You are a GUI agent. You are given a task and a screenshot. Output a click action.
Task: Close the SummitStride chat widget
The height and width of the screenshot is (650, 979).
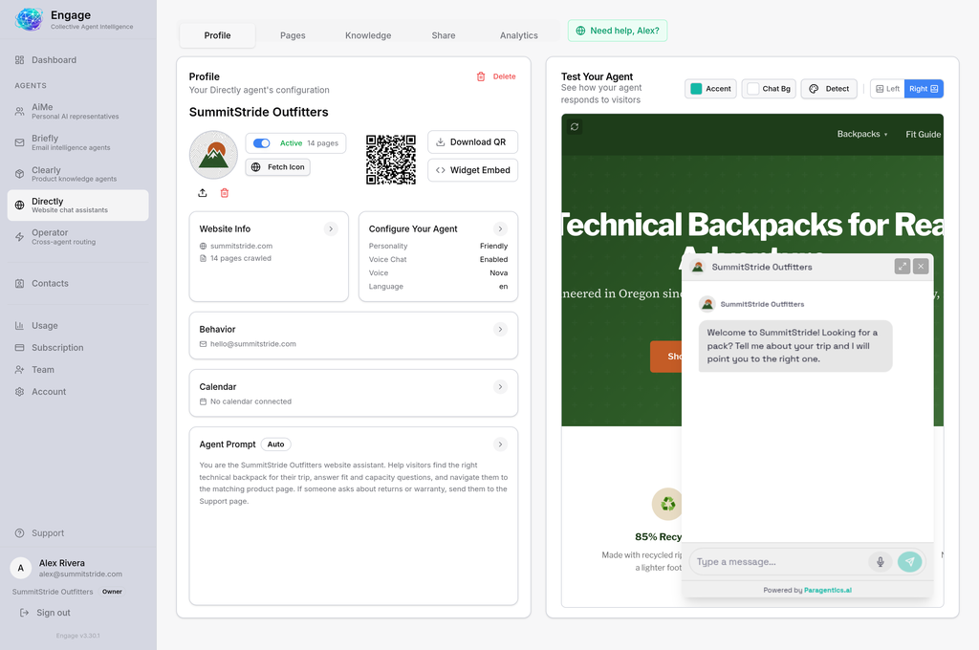click(921, 267)
